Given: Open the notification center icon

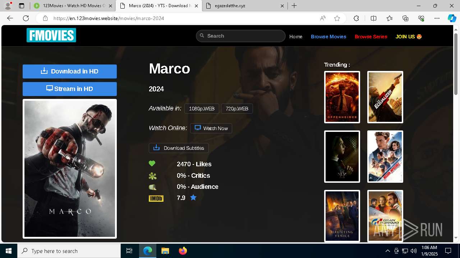Looking at the screenshot, I should (448, 251).
